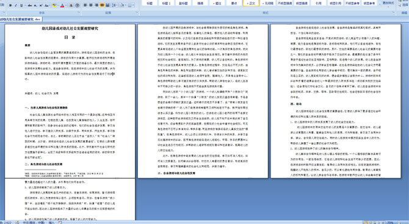The height and width of the screenshot is (224, 409).
Task: Click the second page thumbnail
Action: [203, 101]
